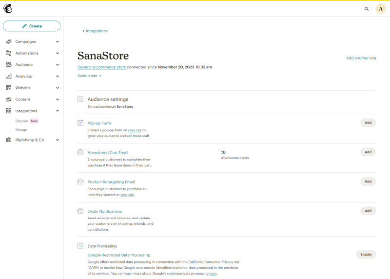The image size is (390, 279).
Task: Open the Switch site dropdown
Action: pyautogui.click(x=90, y=76)
